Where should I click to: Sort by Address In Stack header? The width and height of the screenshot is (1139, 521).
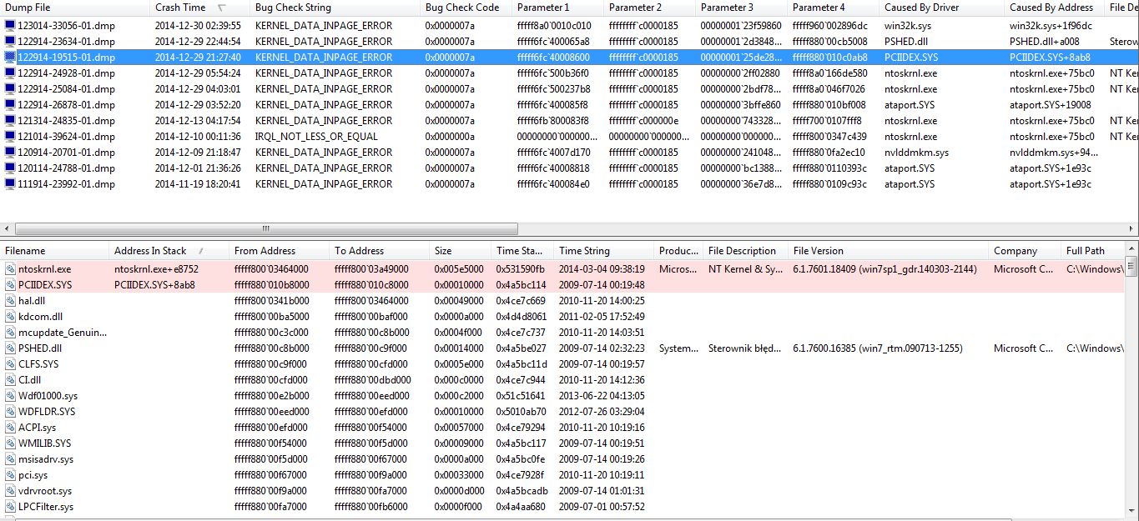169,251
